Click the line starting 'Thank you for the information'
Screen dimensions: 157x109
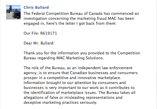pyautogui.click(x=82, y=53)
